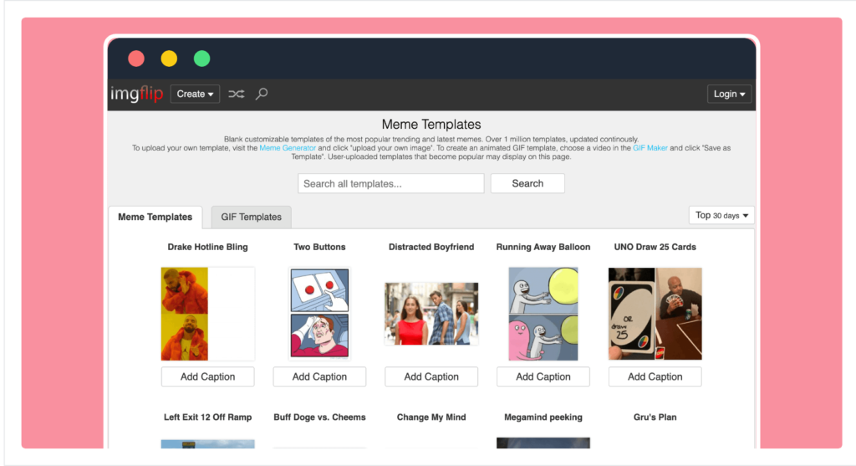Open Left Exit 12 Off Ramp template
Image resolution: width=856 pixels, height=466 pixels.
click(x=207, y=417)
